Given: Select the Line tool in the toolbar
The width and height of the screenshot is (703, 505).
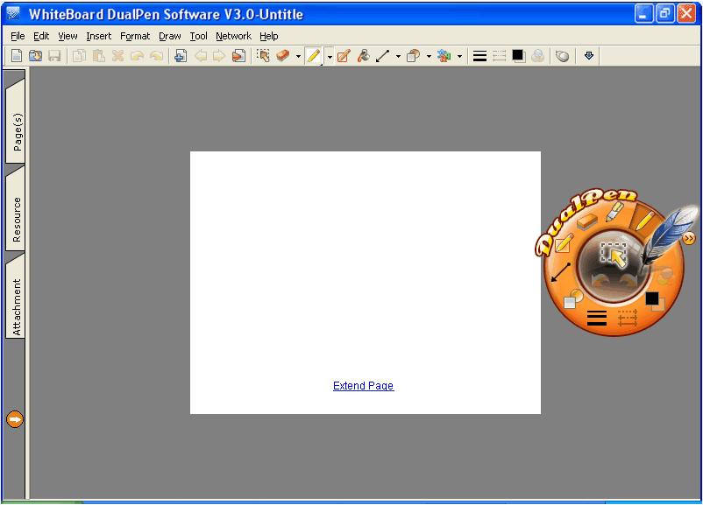Looking at the screenshot, I should (382, 56).
